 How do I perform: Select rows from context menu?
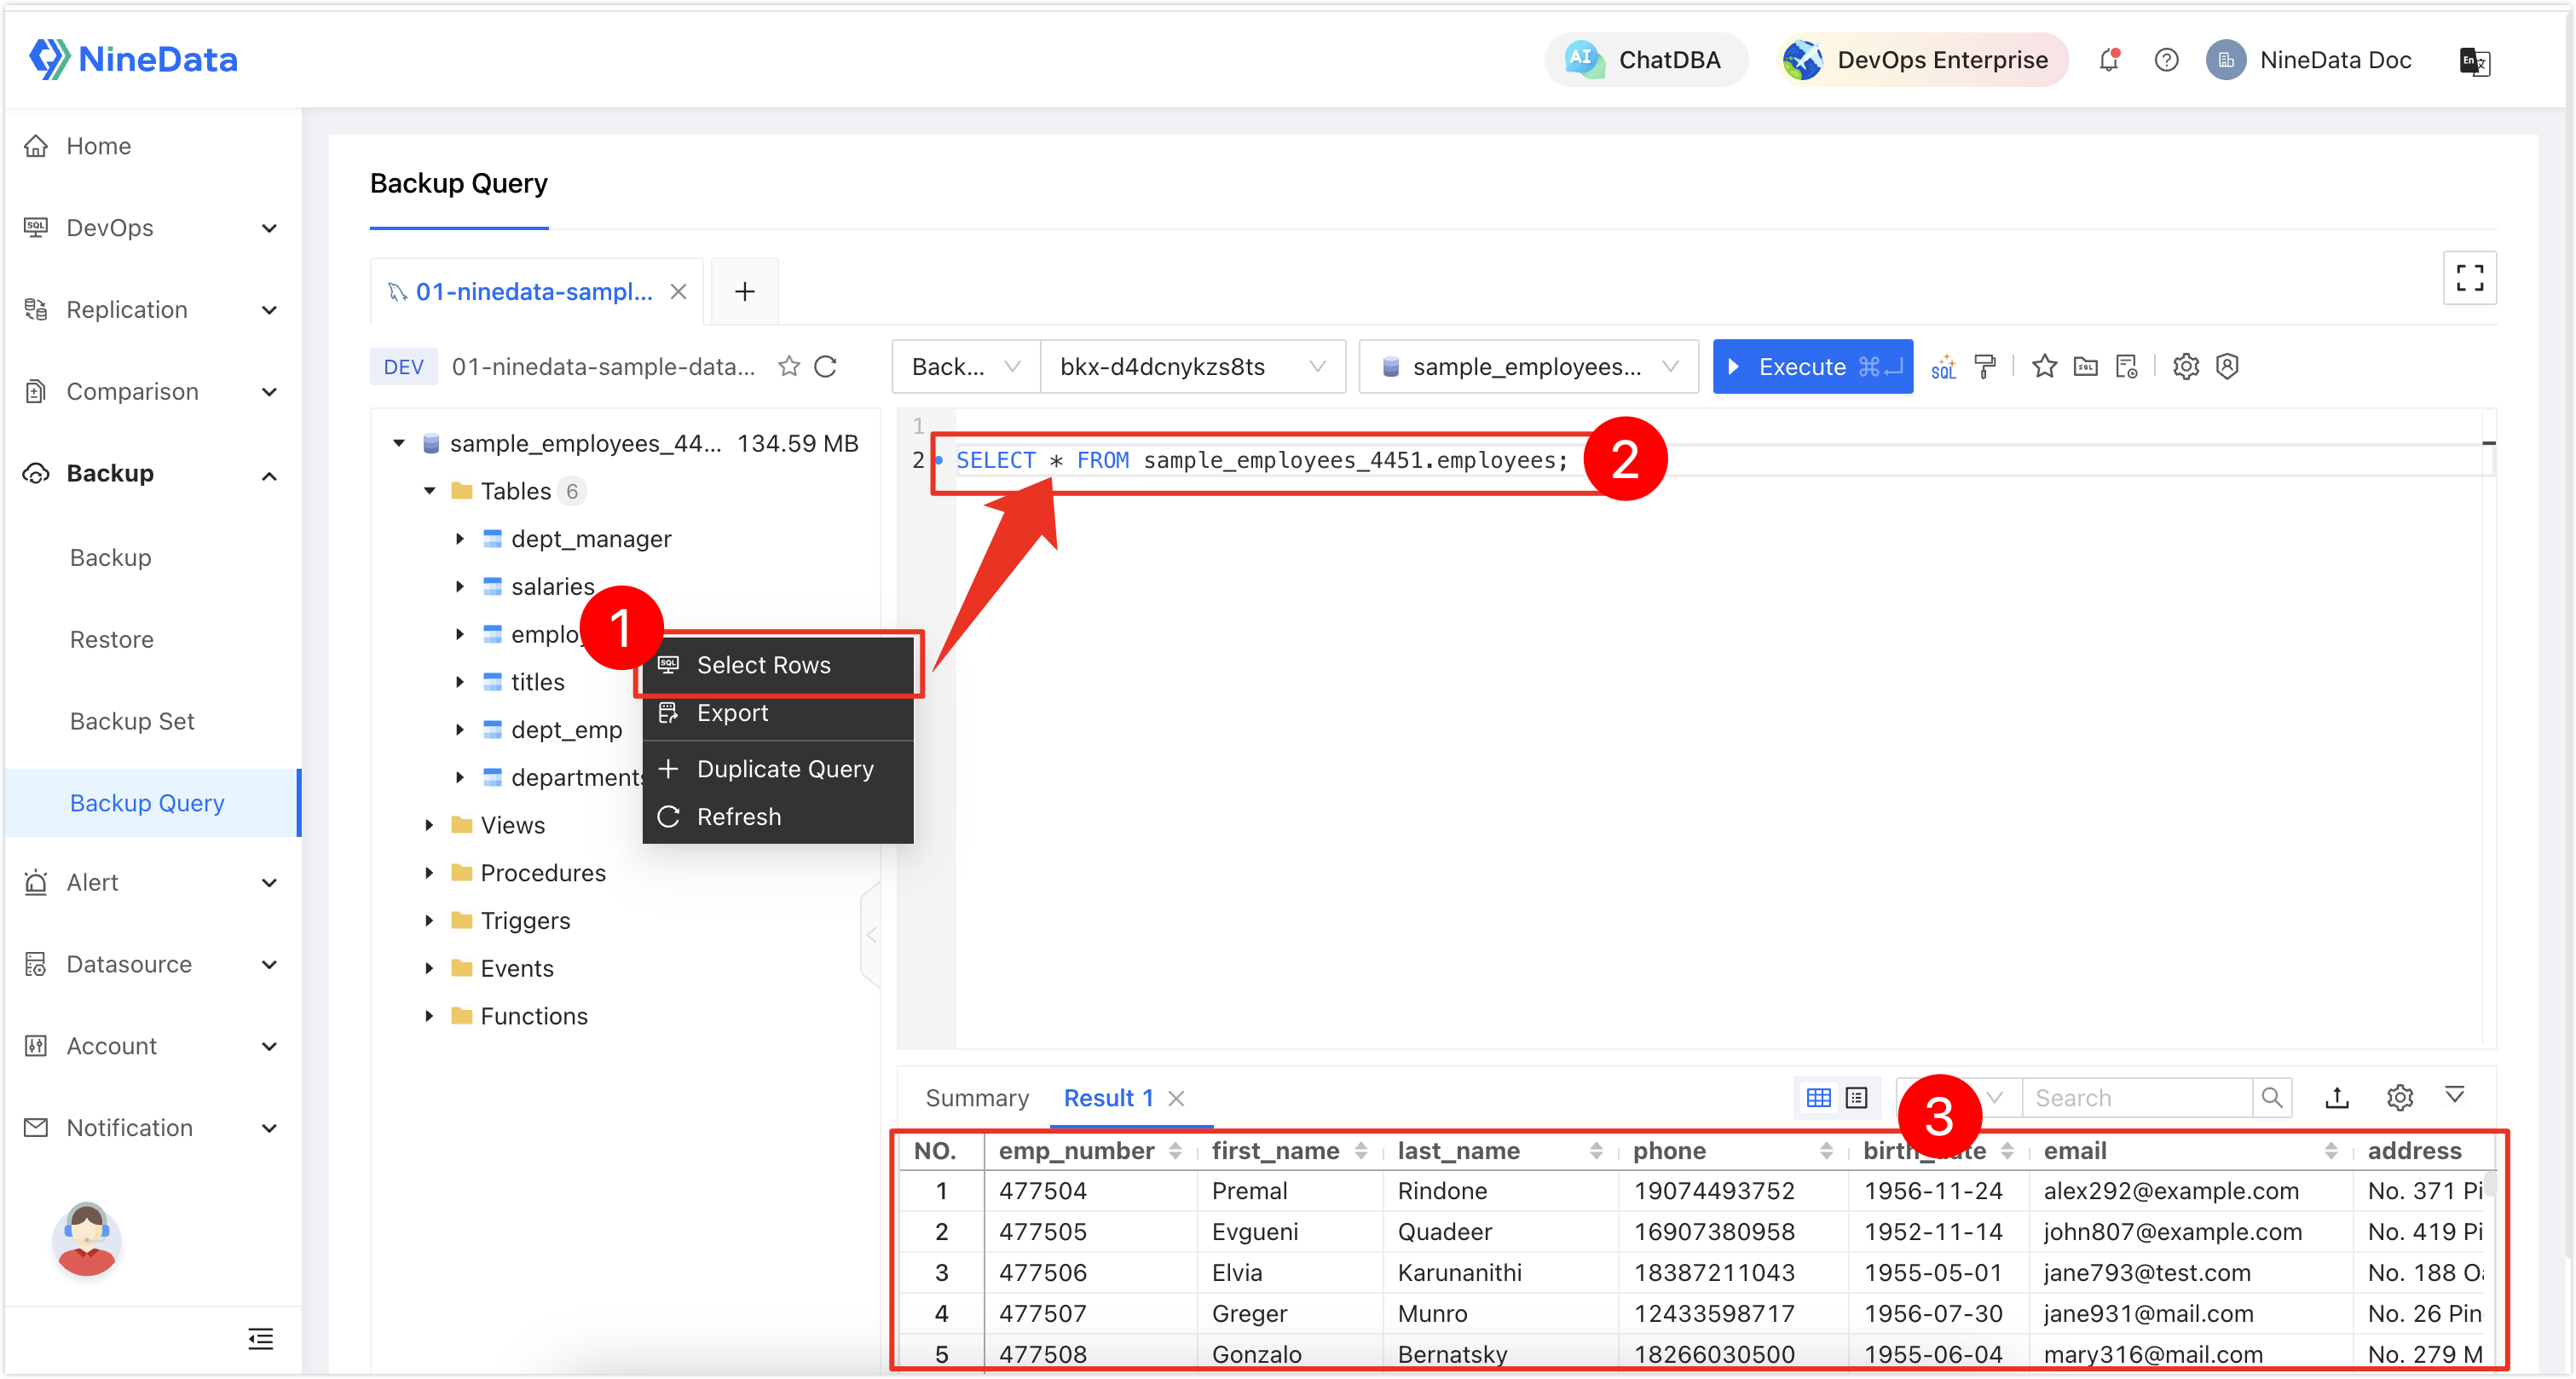pyautogui.click(x=765, y=664)
